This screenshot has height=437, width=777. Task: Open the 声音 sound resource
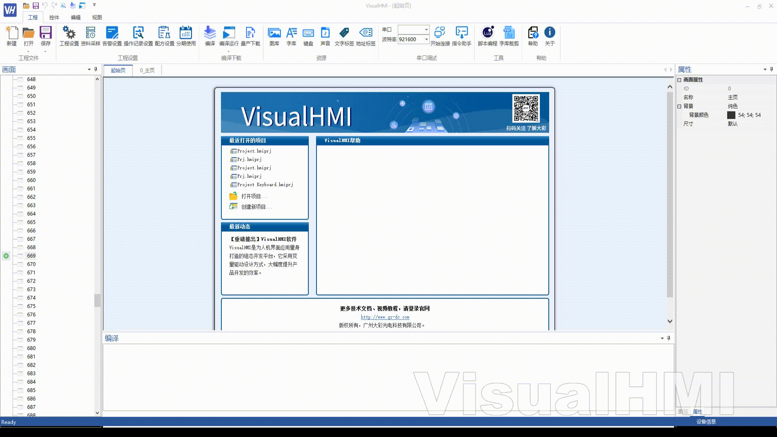click(x=325, y=36)
